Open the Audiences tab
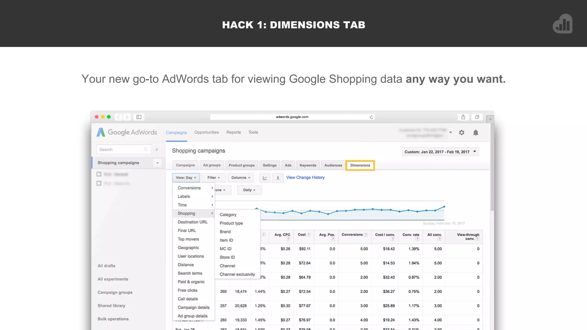587x330 pixels. click(x=333, y=165)
